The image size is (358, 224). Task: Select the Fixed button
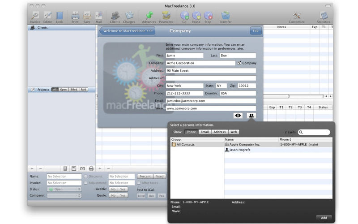click(159, 176)
